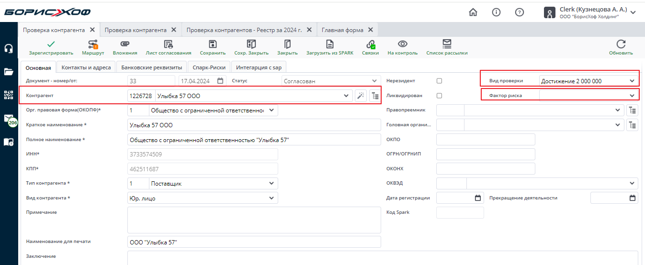Switch to Банковские реквизиты tab

[x=151, y=67]
